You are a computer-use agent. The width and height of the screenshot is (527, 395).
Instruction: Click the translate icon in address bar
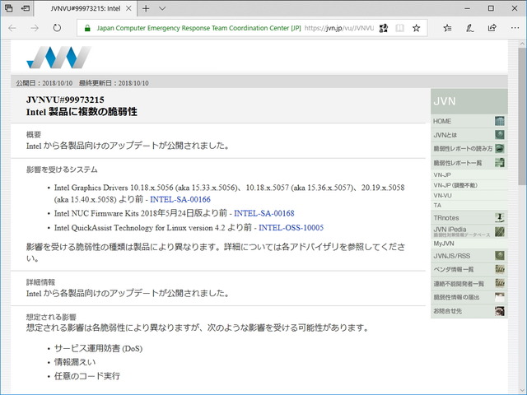tap(384, 28)
